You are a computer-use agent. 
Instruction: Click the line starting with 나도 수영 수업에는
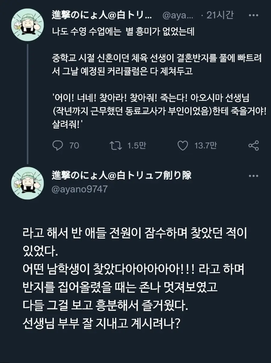coord(123,32)
